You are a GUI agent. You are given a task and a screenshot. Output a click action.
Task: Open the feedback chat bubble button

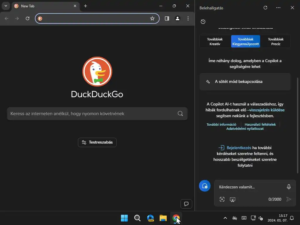click(x=186, y=204)
